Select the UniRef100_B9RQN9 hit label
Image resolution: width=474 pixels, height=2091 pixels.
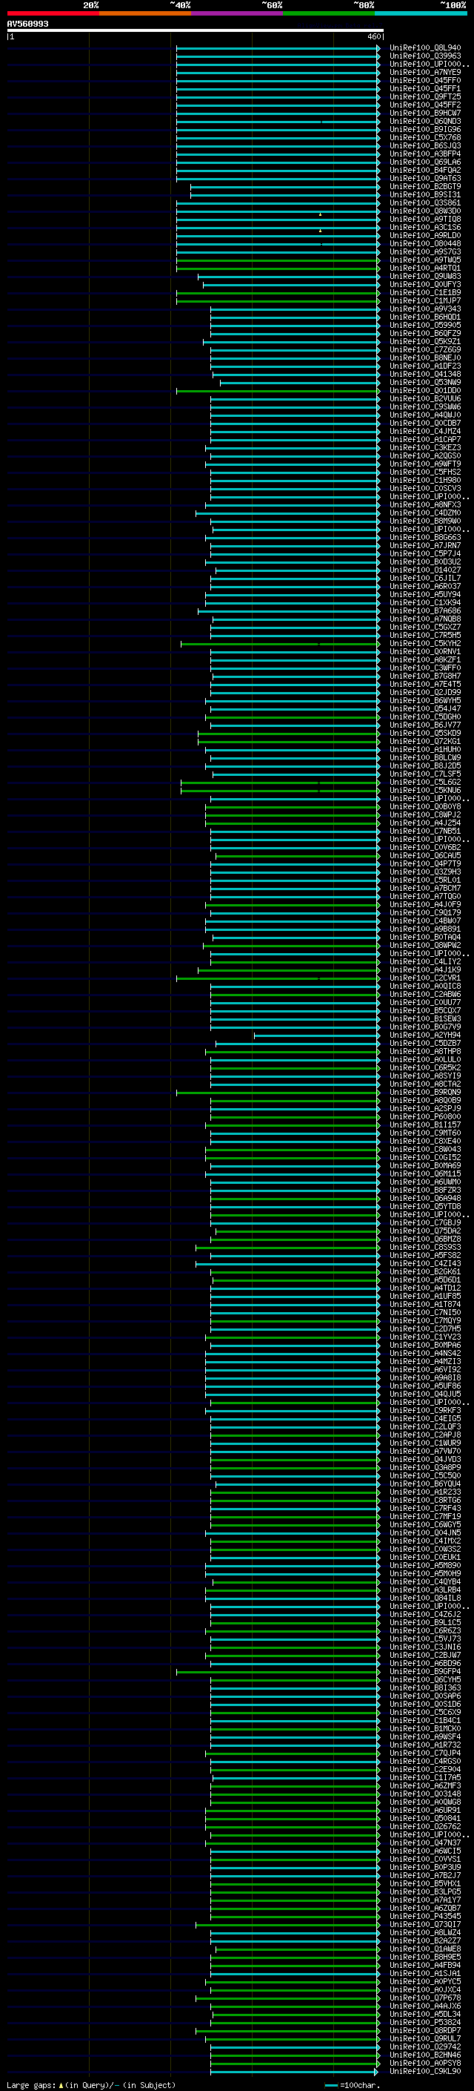click(424, 1093)
